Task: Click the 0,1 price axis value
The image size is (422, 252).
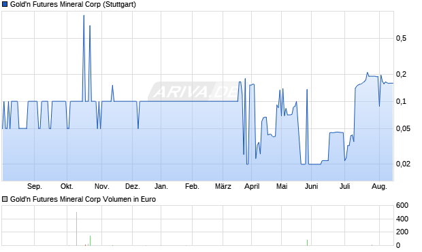Action: coord(401,102)
